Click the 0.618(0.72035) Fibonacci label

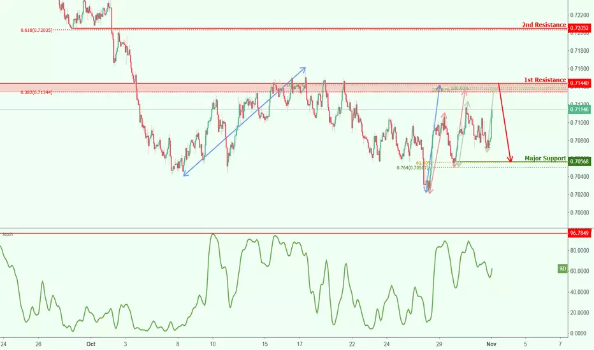point(36,30)
